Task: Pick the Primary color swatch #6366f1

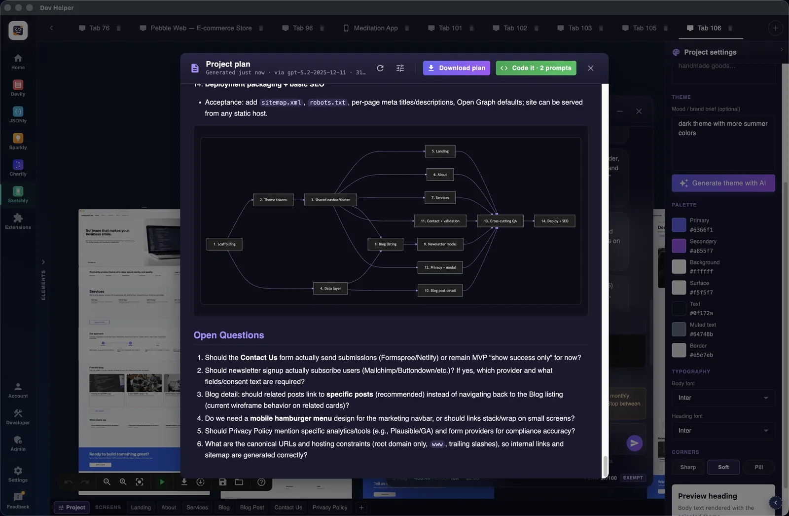Action: (x=679, y=225)
